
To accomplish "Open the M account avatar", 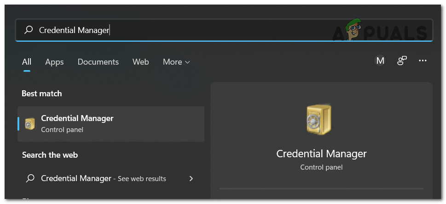I will pos(380,61).
